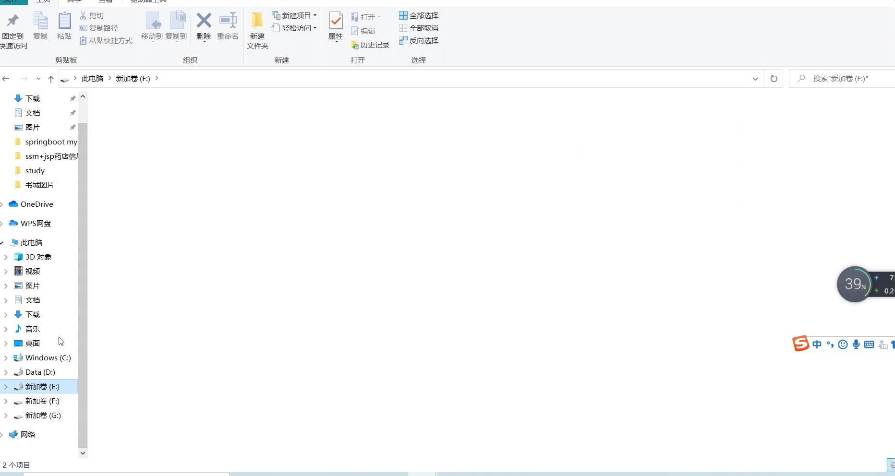The width and height of the screenshot is (895, 476).
Task: Open the Sogou emoji panel
Action: click(x=843, y=345)
